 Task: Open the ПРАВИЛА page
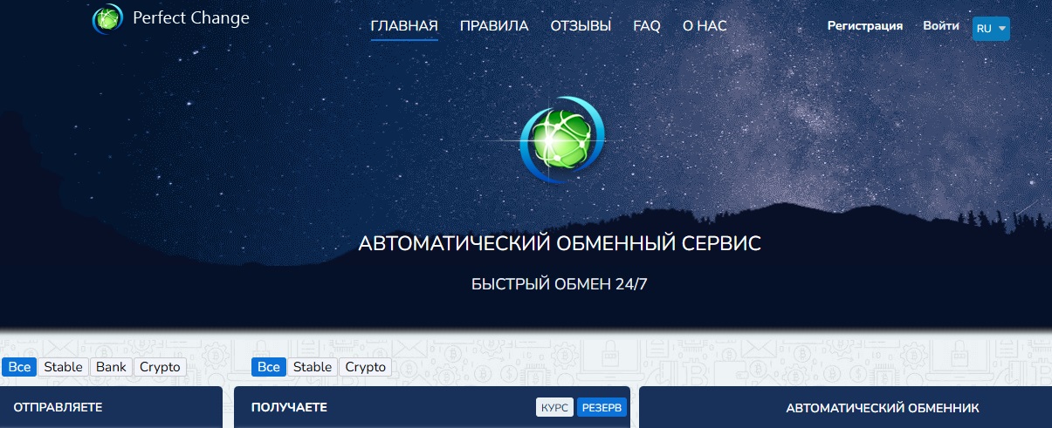tap(494, 26)
